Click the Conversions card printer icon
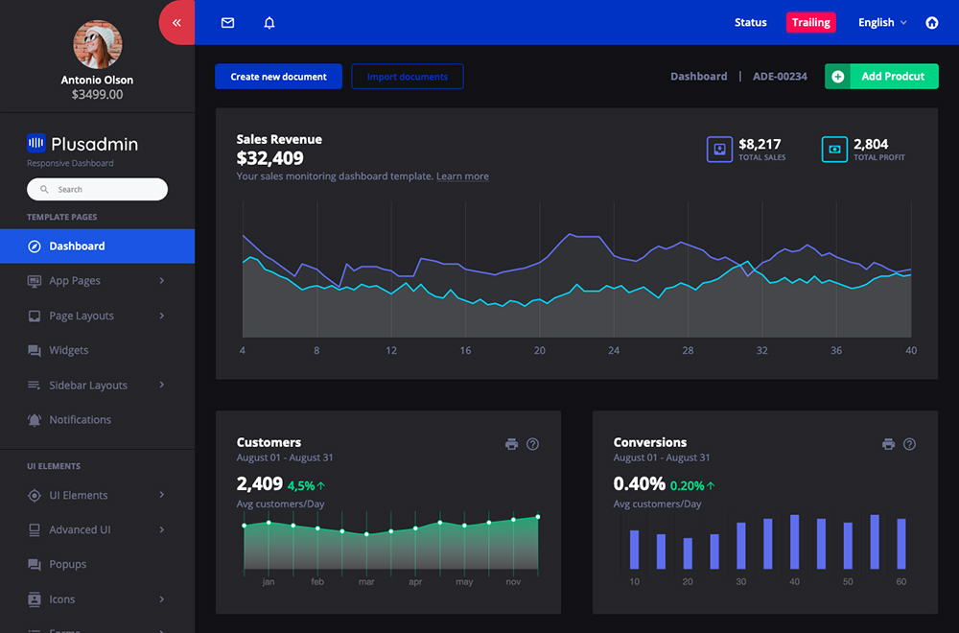 [x=888, y=444]
